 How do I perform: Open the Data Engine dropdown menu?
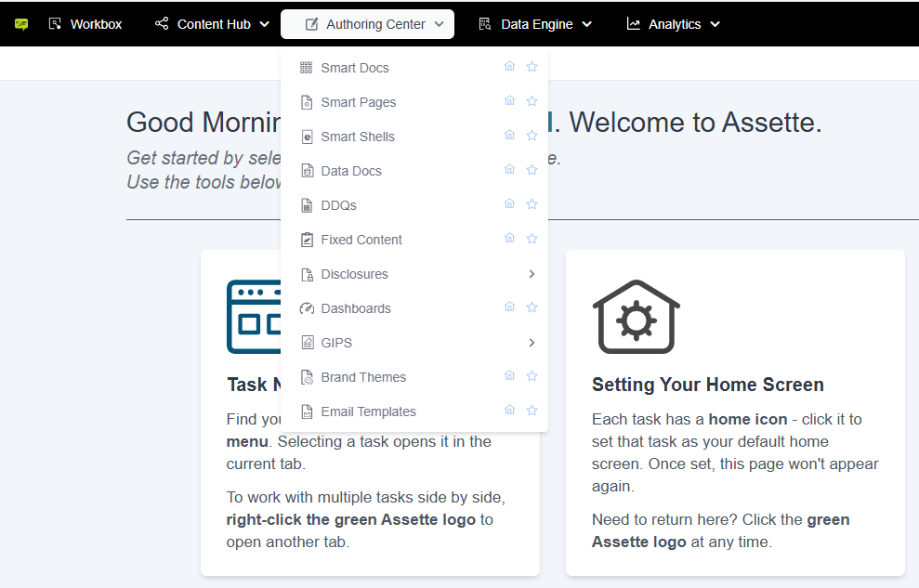coord(535,24)
